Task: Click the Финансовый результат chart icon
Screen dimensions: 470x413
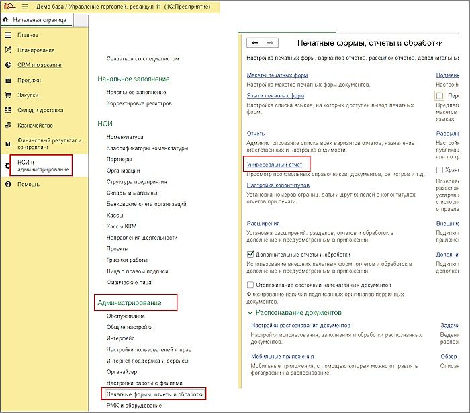Action: click(8, 144)
